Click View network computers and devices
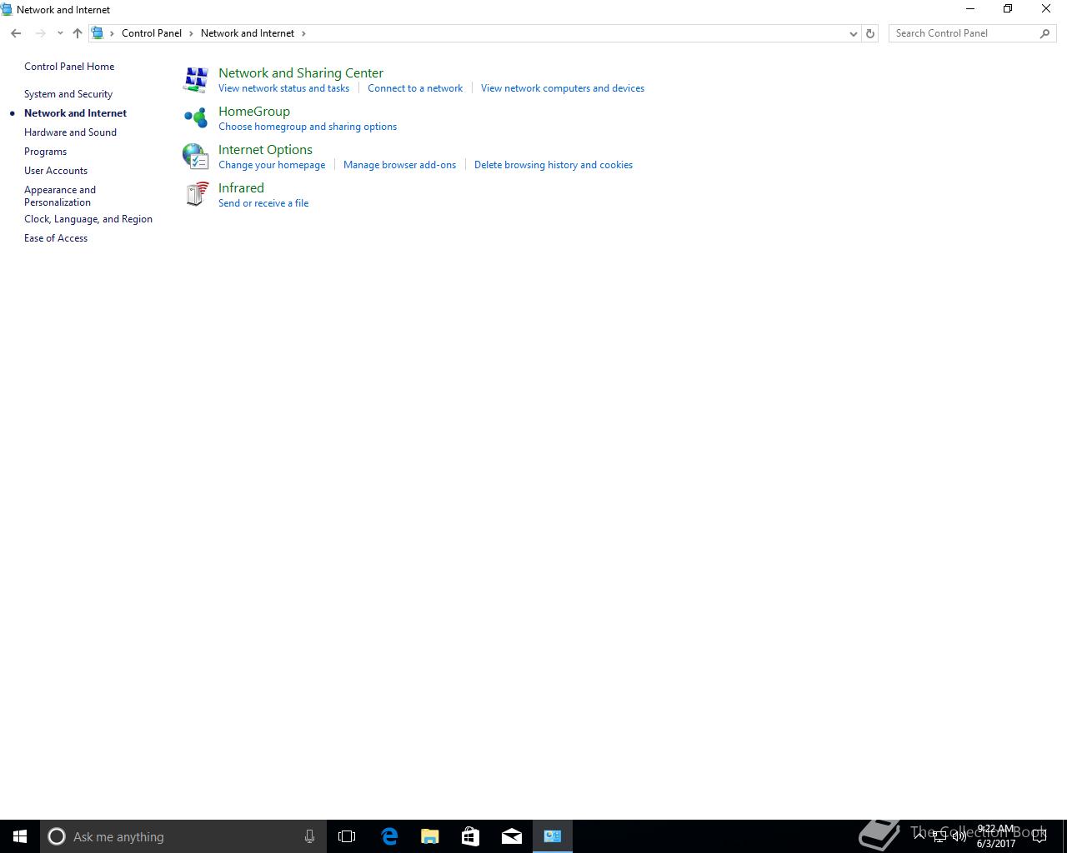This screenshot has height=853, width=1067. pos(563,88)
